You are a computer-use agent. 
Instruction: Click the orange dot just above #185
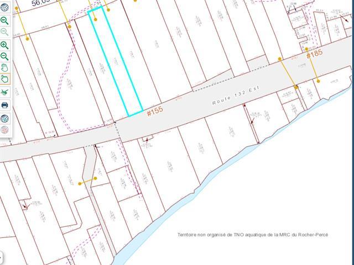[307, 49]
